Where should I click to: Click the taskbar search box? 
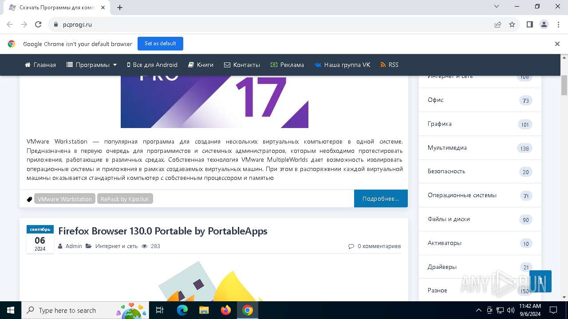tap(85, 310)
